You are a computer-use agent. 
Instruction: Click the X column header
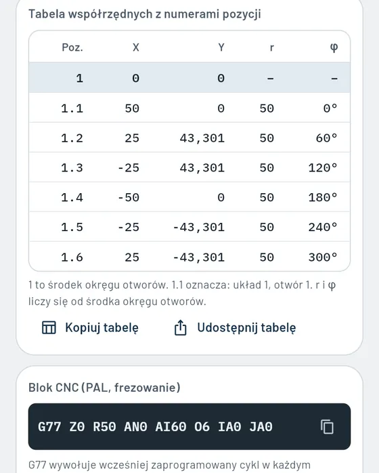click(x=136, y=47)
